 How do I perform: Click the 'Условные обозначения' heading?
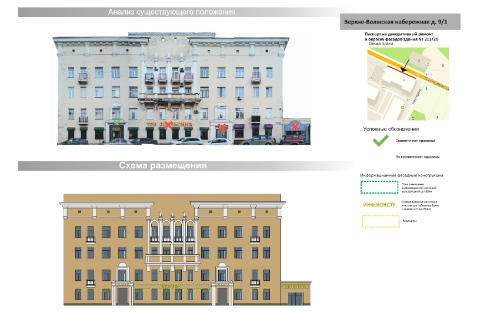pos(389,129)
